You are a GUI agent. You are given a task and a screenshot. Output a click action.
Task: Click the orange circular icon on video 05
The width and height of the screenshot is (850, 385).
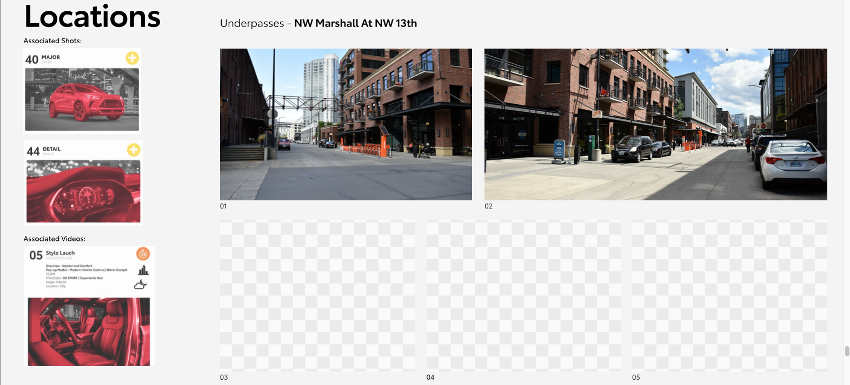143,254
